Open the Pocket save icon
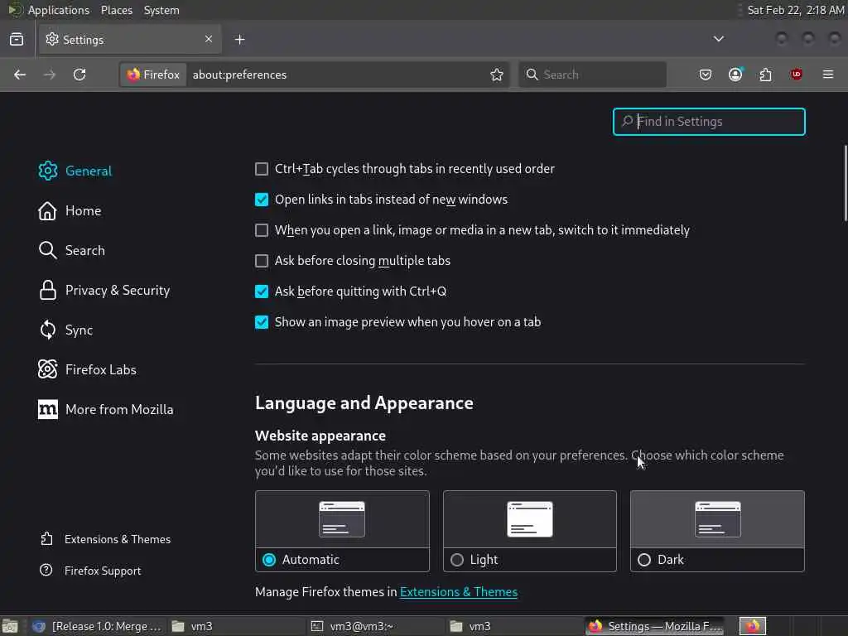This screenshot has height=636, width=848. [x=706, y=75]
